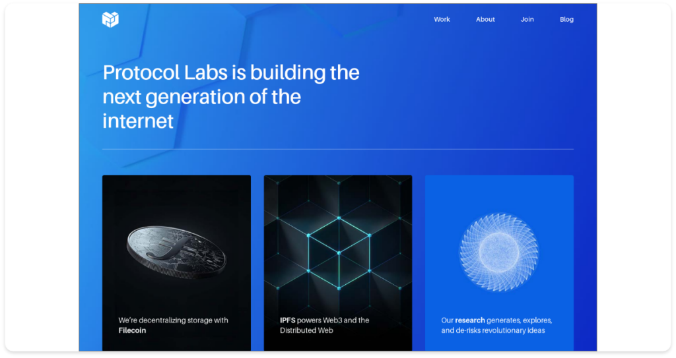676x358 pixels.
Task: Go to the About page
Action: click(x=485, y=19)
